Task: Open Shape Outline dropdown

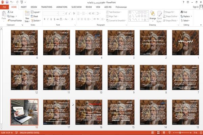Action: tap(171, 16)
